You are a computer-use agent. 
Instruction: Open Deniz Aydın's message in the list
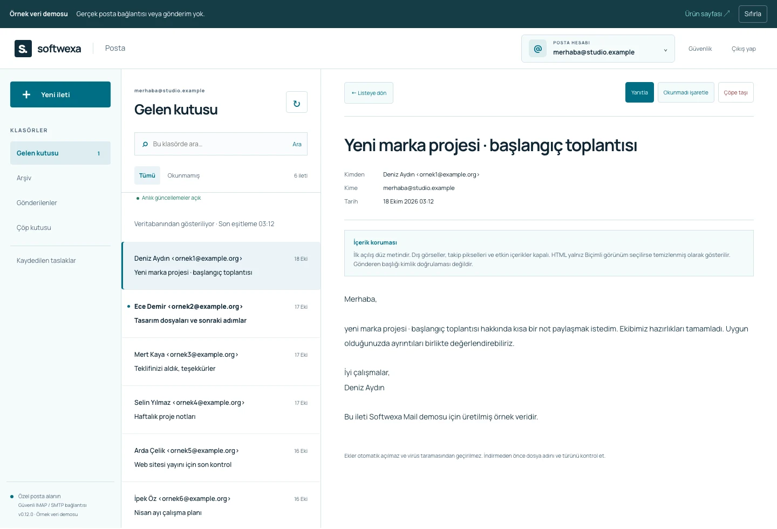click(221, 266)
